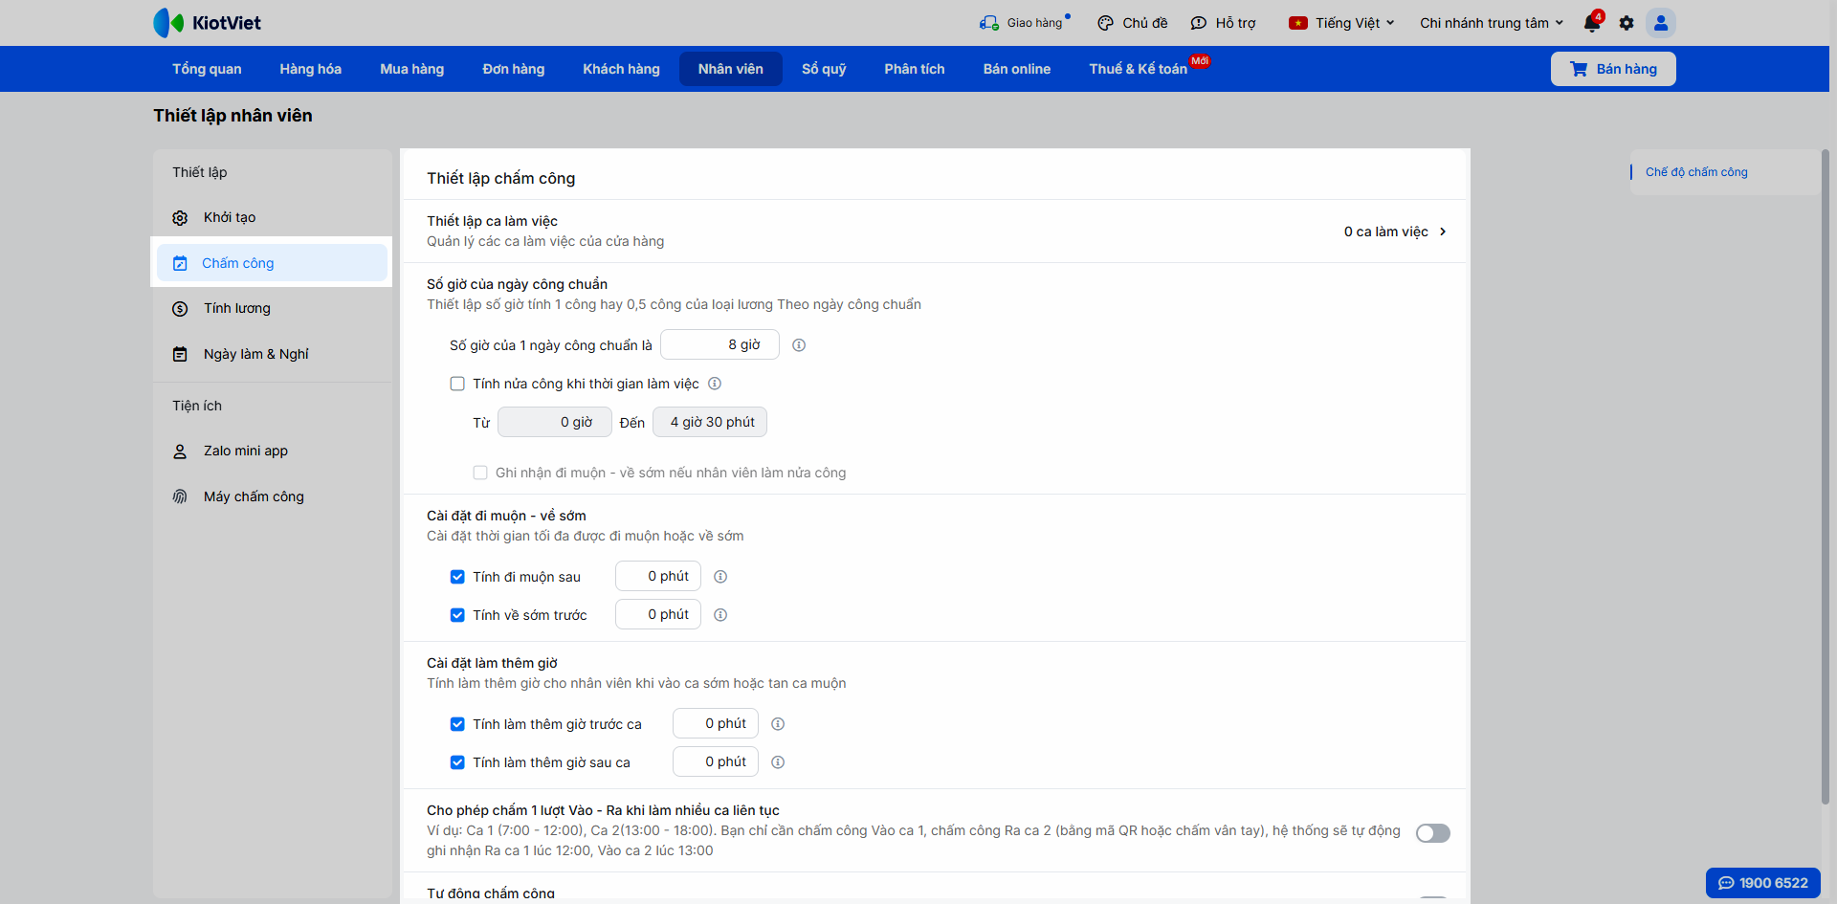
Task: Uncheck Tính đi muộn sau
Action: [x=457, y=577]
